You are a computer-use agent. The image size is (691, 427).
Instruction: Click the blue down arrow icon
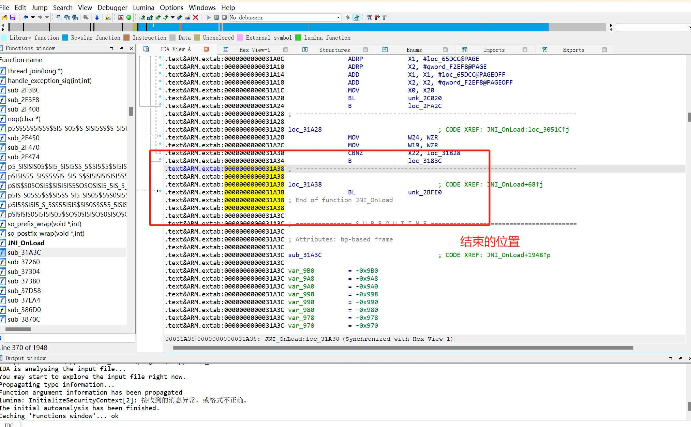click(x=97, y=17)
